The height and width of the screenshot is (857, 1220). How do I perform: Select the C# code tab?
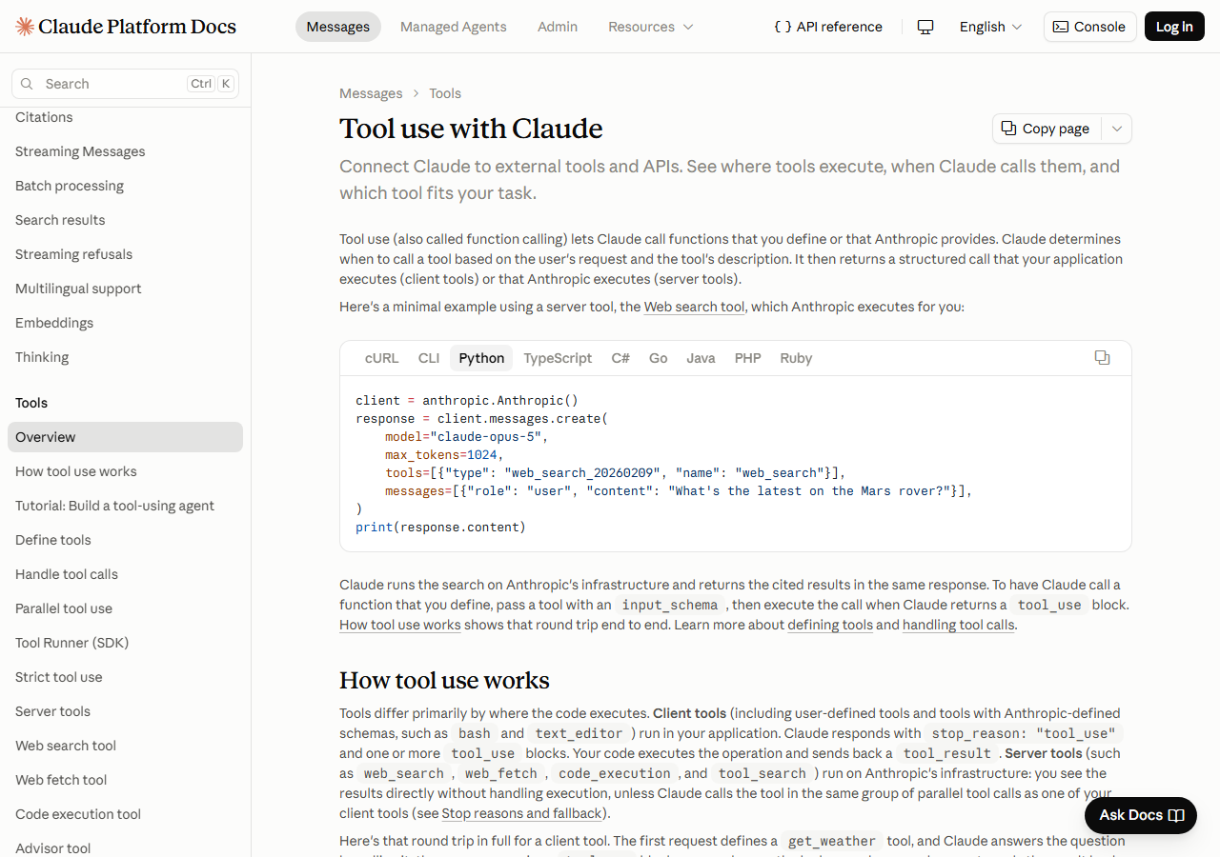[x=620, y=358]
